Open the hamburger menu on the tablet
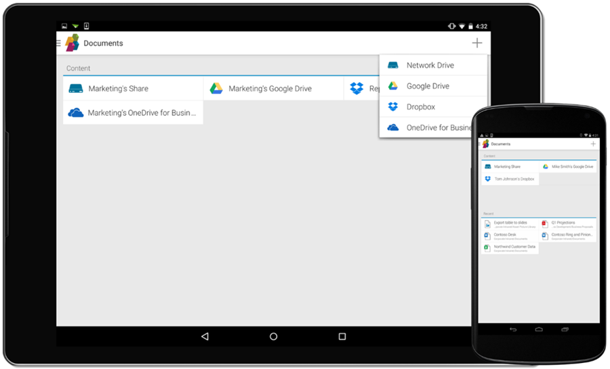The width and height of the screenshot is (610, 369). [59, 43]
